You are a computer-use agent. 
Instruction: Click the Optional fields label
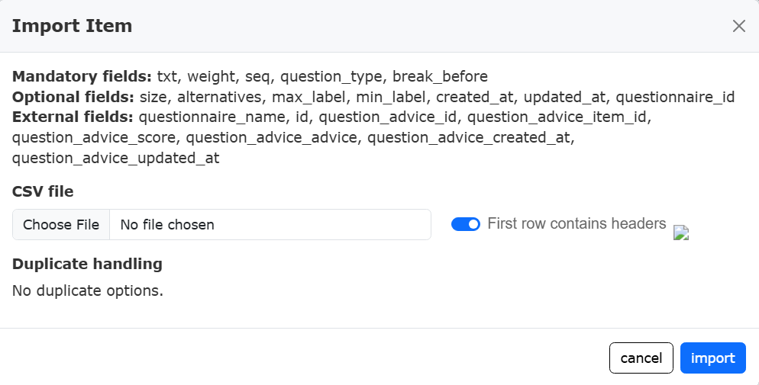click(73, 97)
